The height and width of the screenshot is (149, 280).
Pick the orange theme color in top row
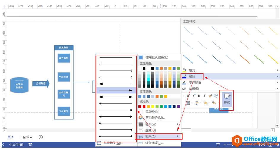tap(161, 69)
